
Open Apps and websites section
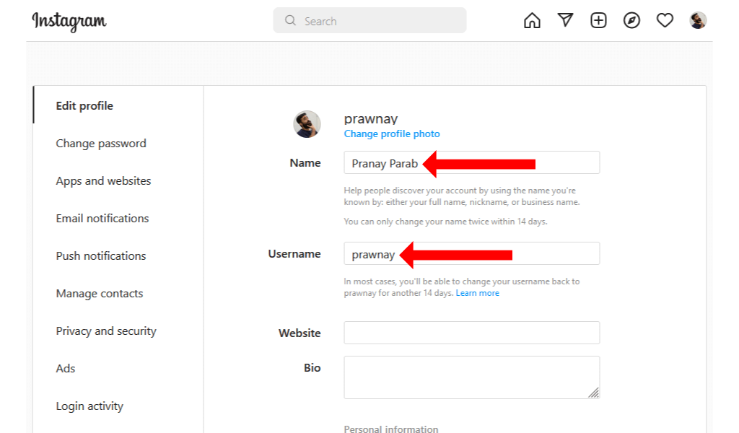coord(103,181)
